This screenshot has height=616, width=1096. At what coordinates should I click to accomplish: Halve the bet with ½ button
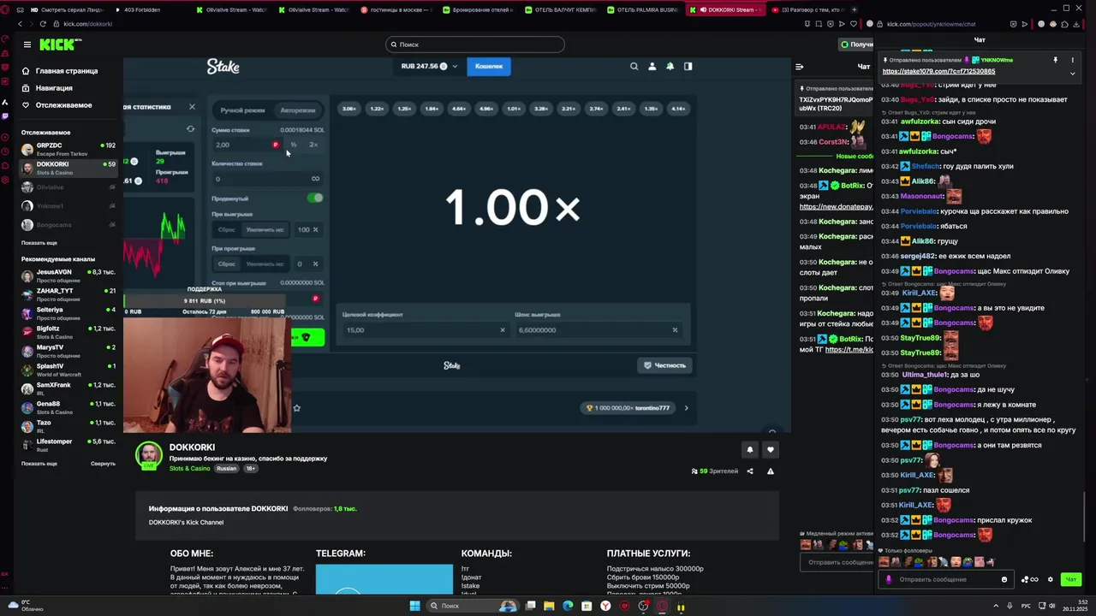click(x=294, y=145)
